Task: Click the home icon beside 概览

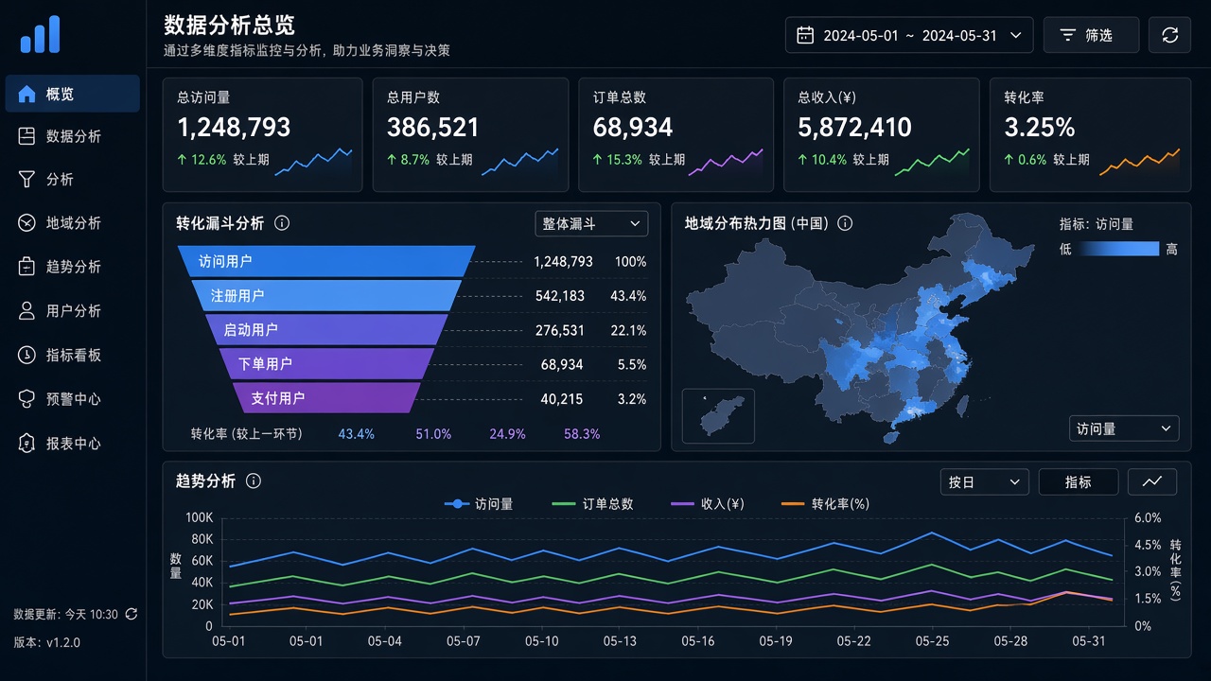Action: pyautogui.click(x=26, y=94)
